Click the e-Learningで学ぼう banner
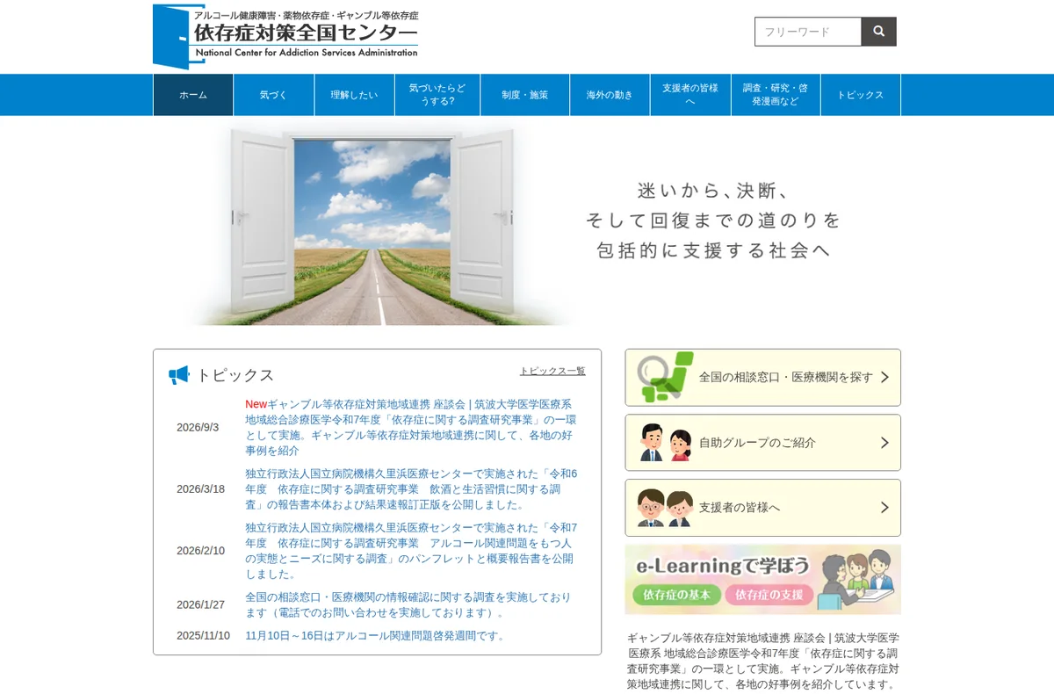Viewport: 1054px width, 694px height. pyautogui.click(x=762, y=579)
